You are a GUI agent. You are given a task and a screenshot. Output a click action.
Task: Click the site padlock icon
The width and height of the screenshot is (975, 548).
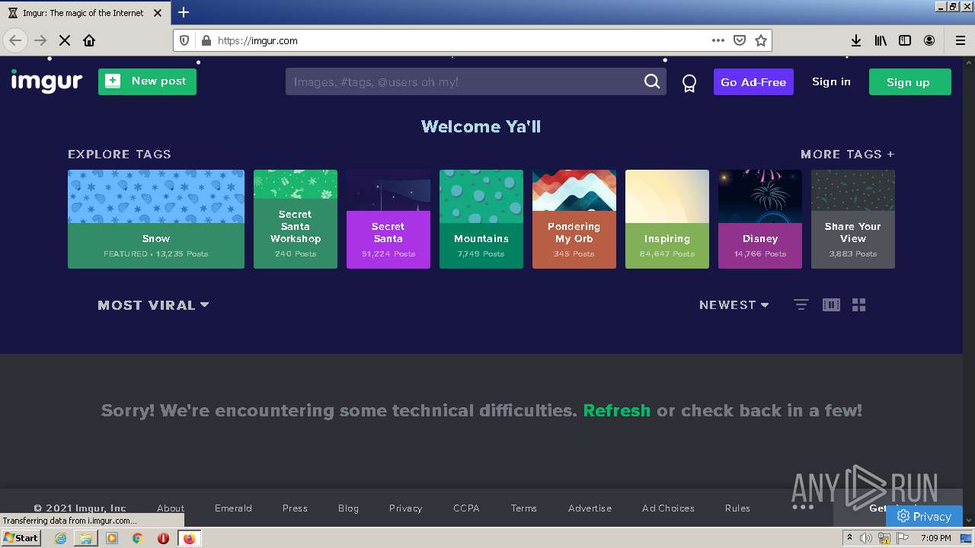206,40
